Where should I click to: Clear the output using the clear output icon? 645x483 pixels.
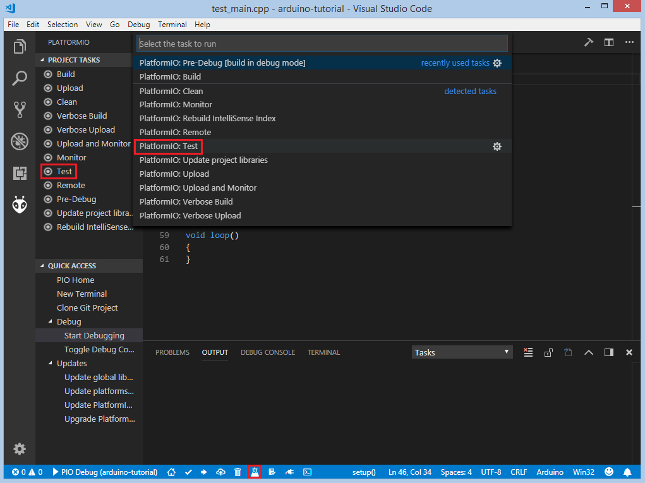(529, 352)
